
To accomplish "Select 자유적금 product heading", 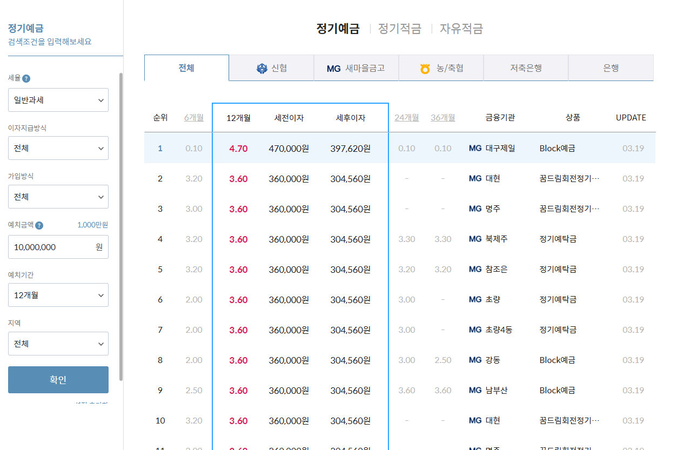I will 461,29.
